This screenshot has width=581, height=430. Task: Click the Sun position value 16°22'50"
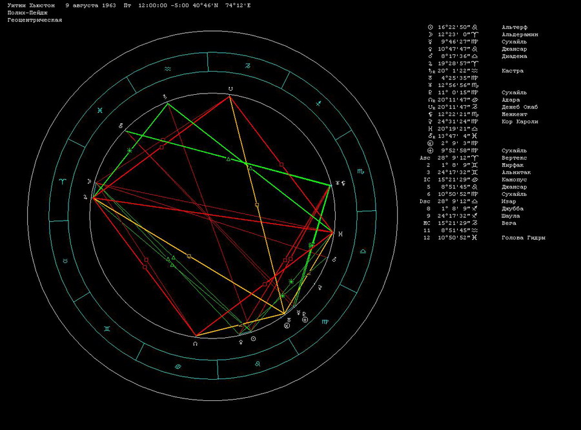point(454,27)
